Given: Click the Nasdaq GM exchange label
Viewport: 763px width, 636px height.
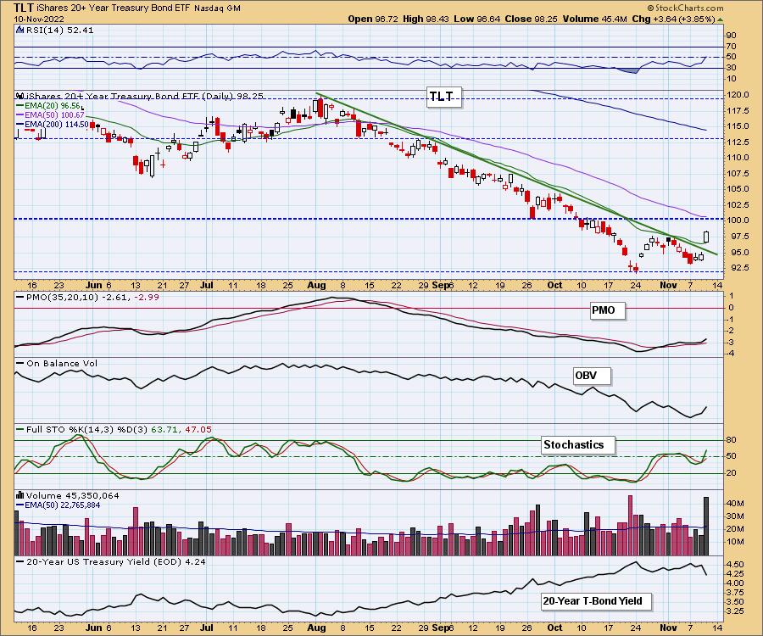Looking at the screenshot, I should (x=217, y=8).
